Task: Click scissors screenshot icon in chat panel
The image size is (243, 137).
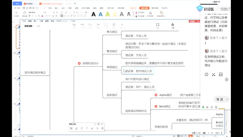Action: pyautogui.click(x=213, y=75)
